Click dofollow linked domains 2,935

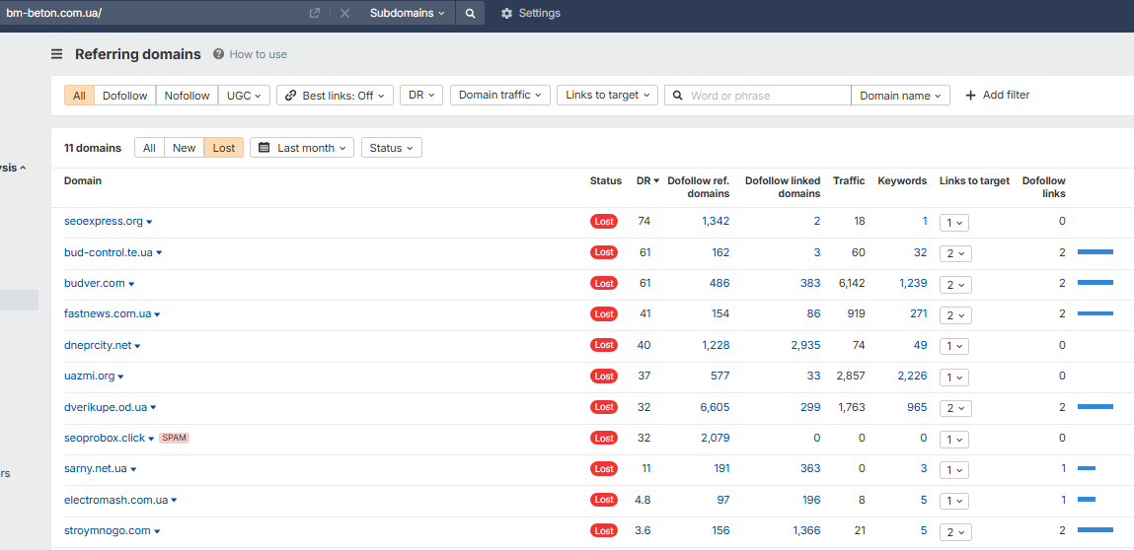pos(805,345)
